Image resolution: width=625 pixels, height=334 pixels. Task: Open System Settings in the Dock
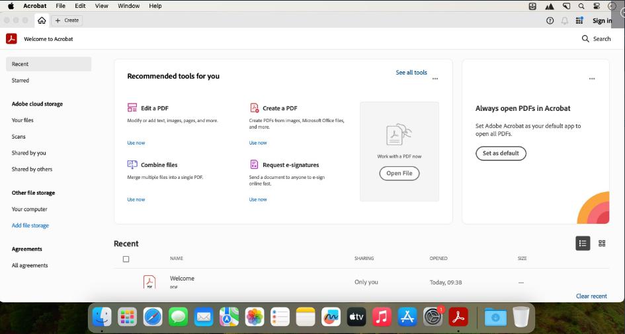point(433,317)
